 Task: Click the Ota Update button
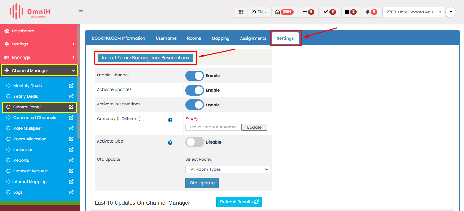[202, 183]
